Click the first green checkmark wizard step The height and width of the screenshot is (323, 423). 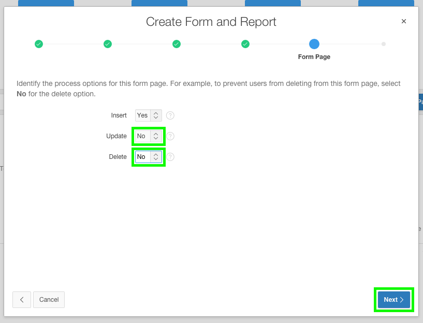39,44
